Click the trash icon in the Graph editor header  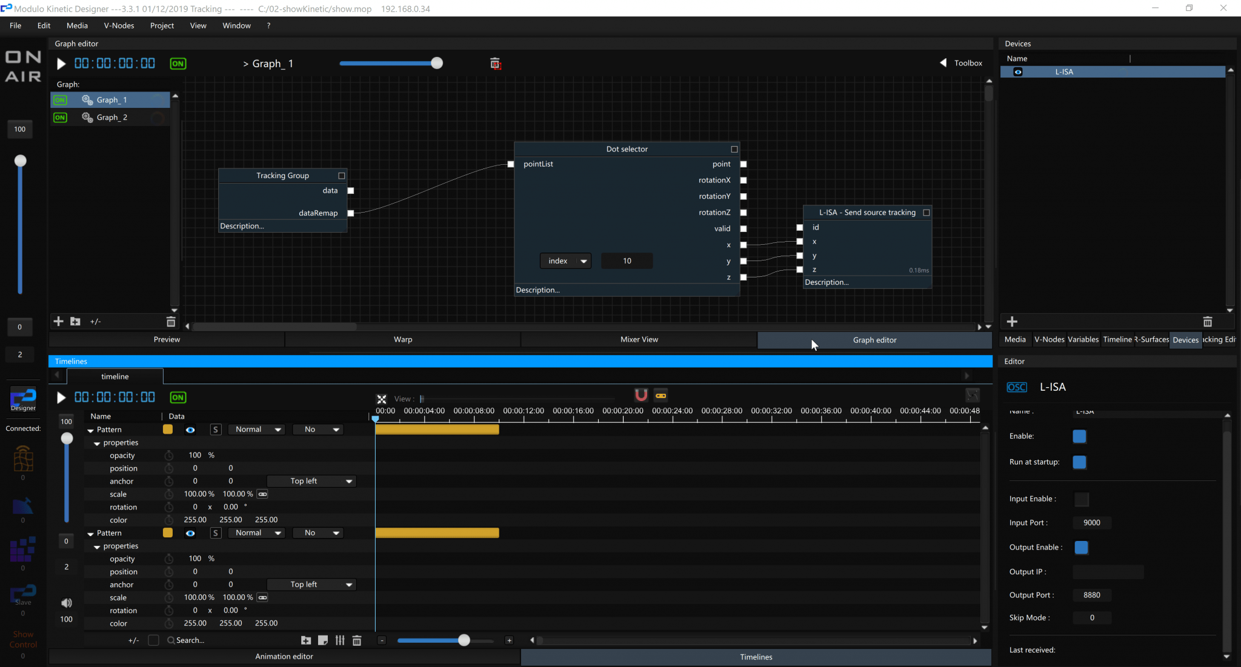click(496, 63)
